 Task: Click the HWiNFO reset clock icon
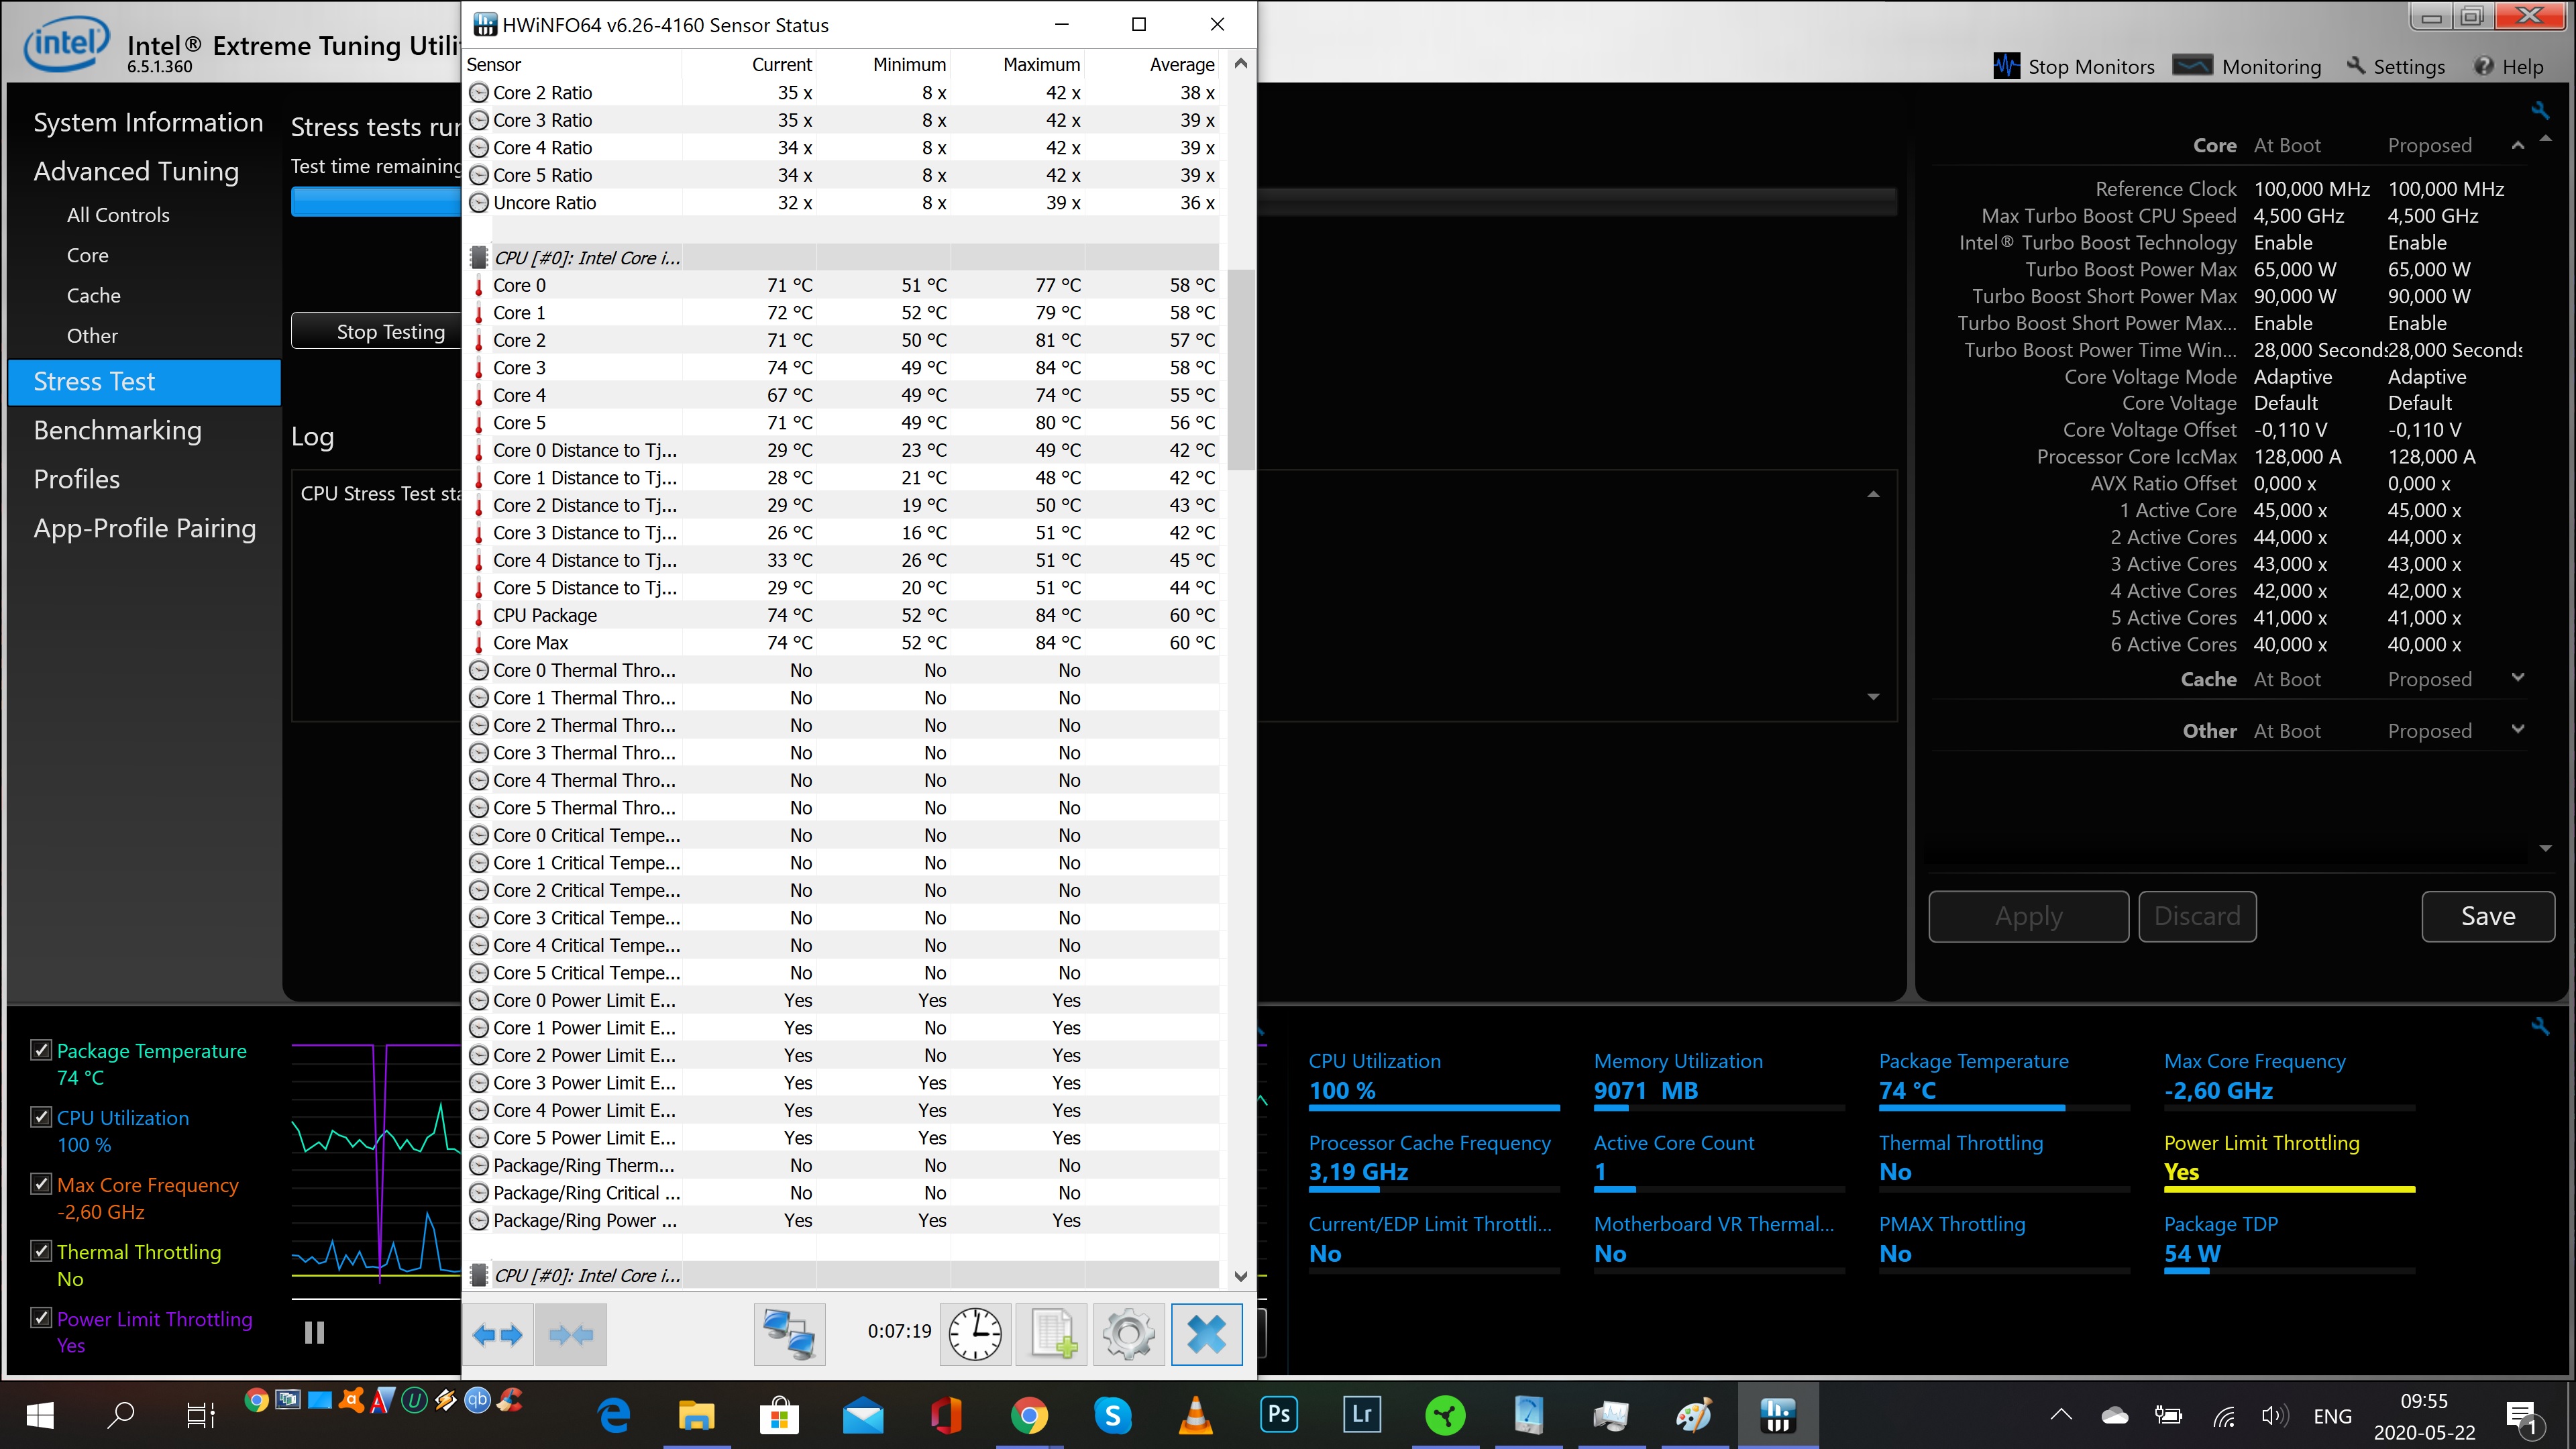click(975, 1333)
